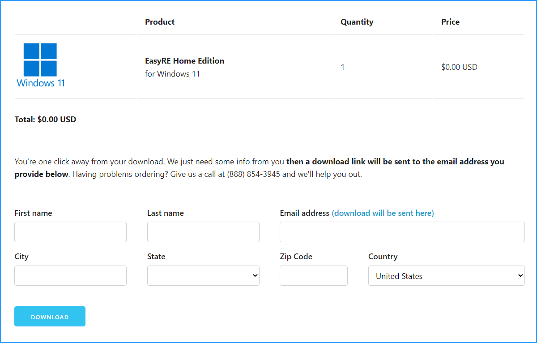The image size is (537, 343).
Task: Click the Zip Code input box
Action: [313, 275]
